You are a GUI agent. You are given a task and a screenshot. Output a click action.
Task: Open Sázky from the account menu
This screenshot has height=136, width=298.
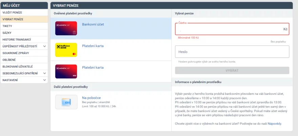24,33
